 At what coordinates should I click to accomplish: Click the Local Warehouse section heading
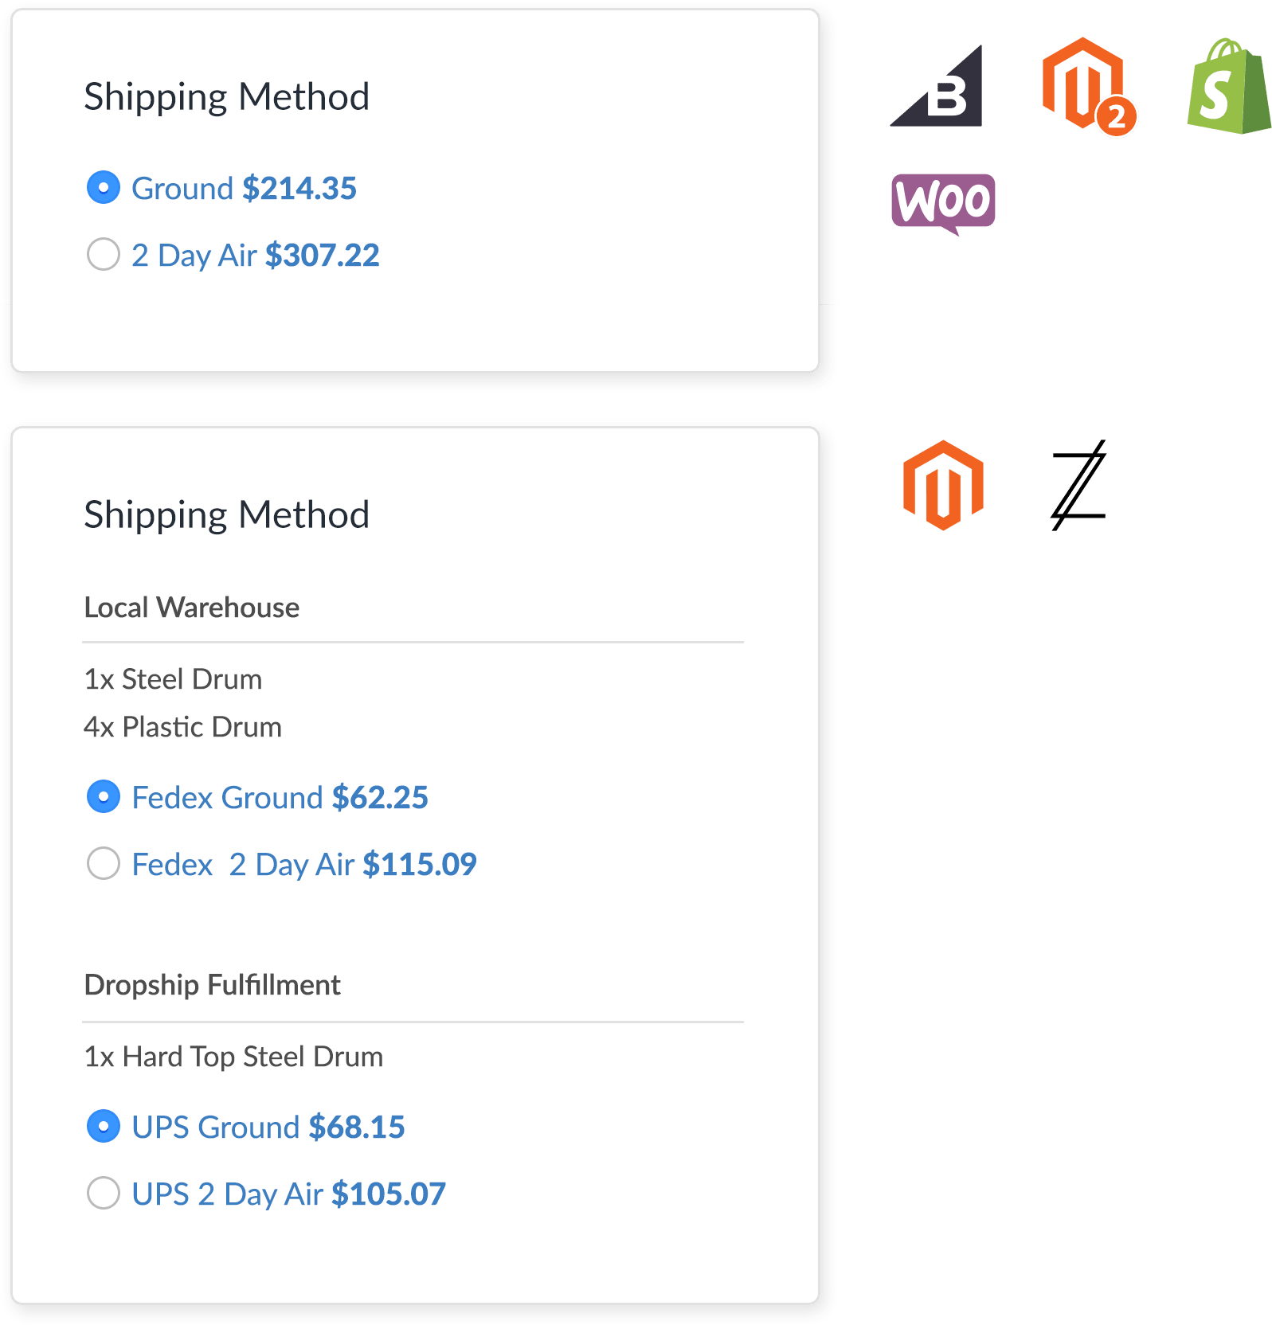(x=192, y=608)
